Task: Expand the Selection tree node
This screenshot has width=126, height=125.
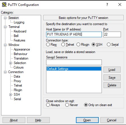Action: click(11, 63)
